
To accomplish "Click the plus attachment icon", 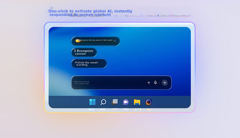I will pyautogui.click(x=148, y=83).
